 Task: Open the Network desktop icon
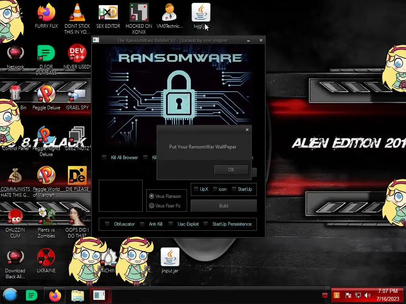15,57
